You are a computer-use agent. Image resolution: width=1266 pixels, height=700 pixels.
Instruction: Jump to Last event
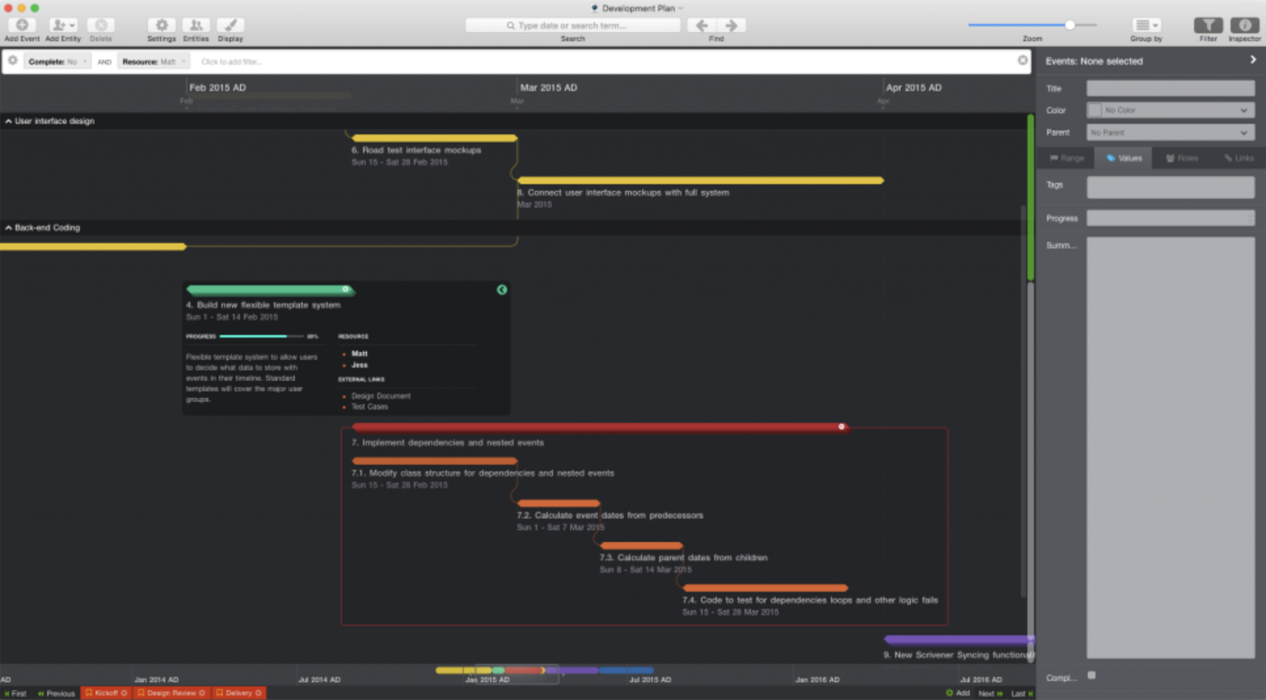point(1022,693)
